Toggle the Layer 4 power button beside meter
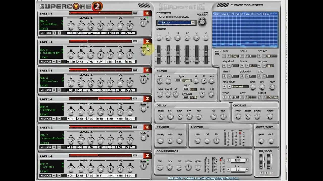 135,99
